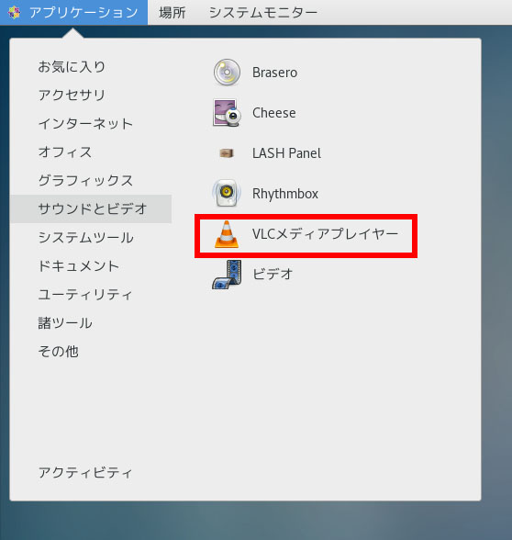Open the ビデオ film strip icon
This screenshot has height=540, width=512.
click(227, 275)
